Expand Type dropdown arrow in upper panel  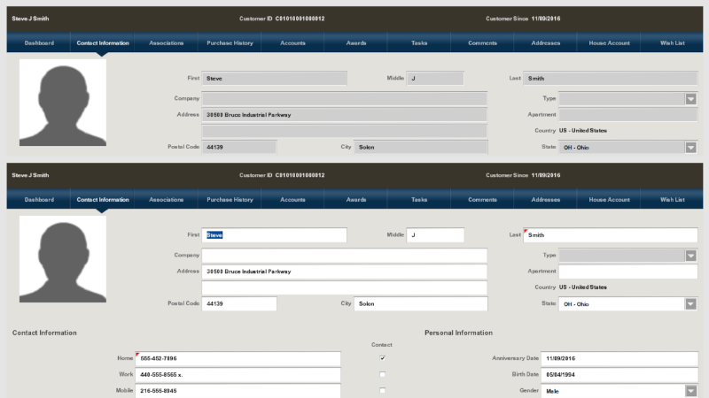click(690, 99)
